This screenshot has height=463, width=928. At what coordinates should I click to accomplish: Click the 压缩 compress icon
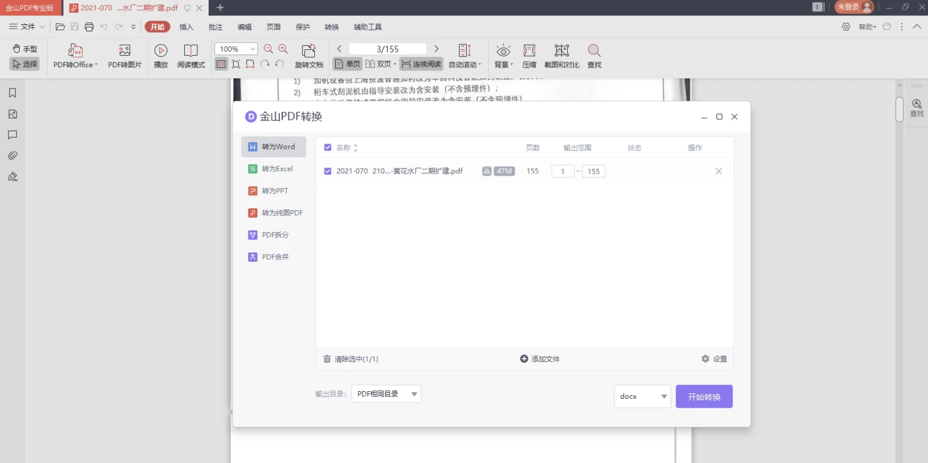click(529, 51)
